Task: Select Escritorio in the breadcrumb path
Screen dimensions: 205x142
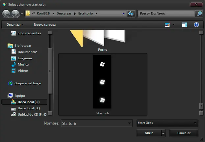Action: coord(86,14)
